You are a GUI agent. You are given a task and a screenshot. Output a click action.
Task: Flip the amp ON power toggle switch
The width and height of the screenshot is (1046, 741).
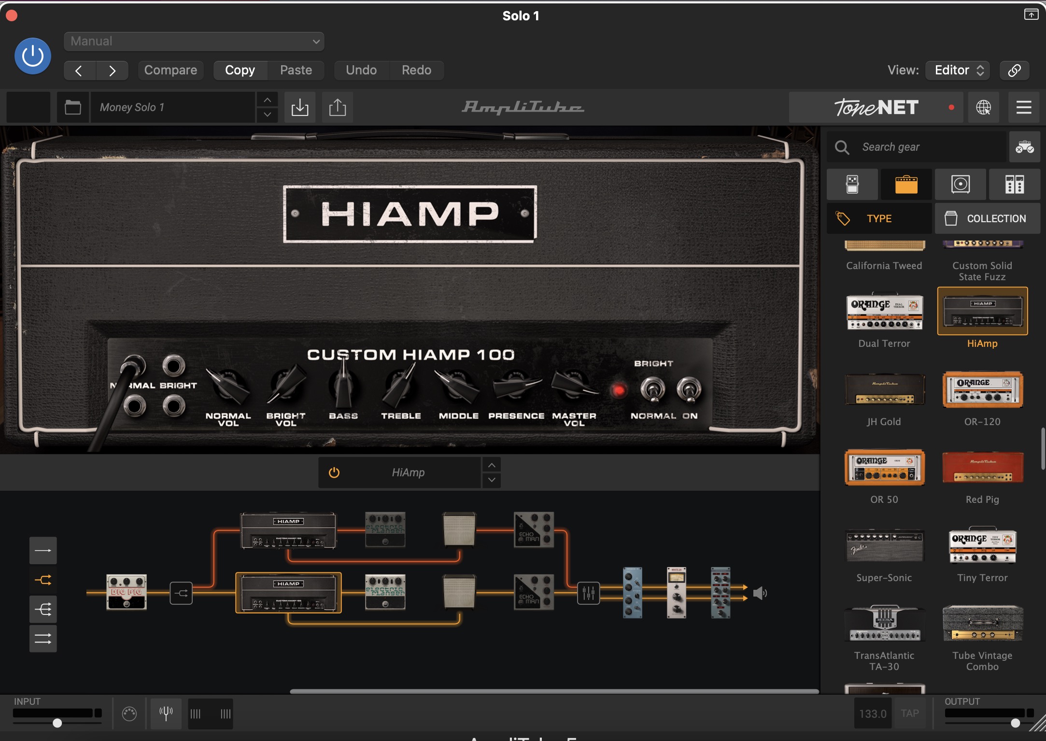tap(689, 389)
